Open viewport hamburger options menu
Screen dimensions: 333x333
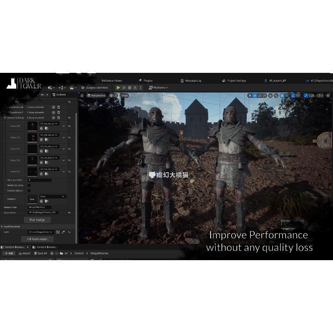click(82, 96)
